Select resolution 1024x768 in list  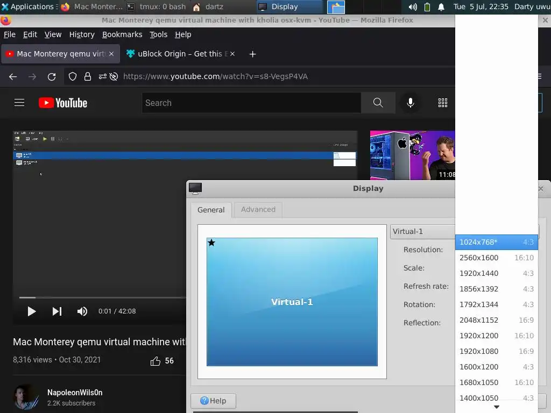497,242
